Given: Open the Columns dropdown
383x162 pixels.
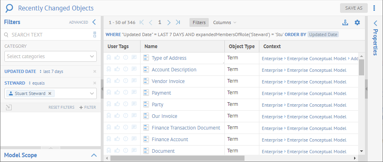Looking at the screenshot, I should pos(224,22).
